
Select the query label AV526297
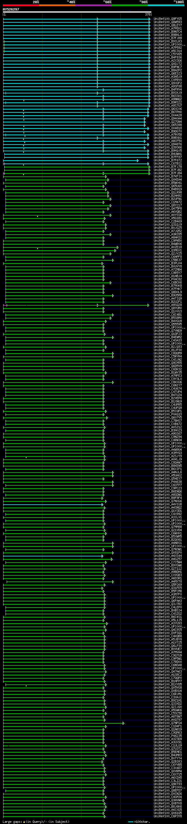(11, 9)
